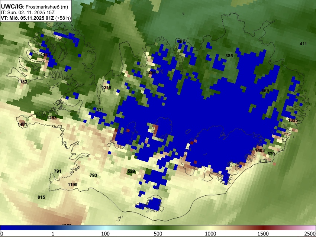Click the legend label 500
Image resolution: width=316 pixels, height=237 pixels.
158,234
